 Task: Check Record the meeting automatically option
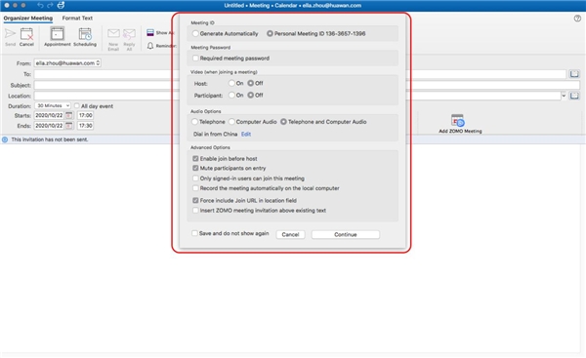click(x=195, y=188)
